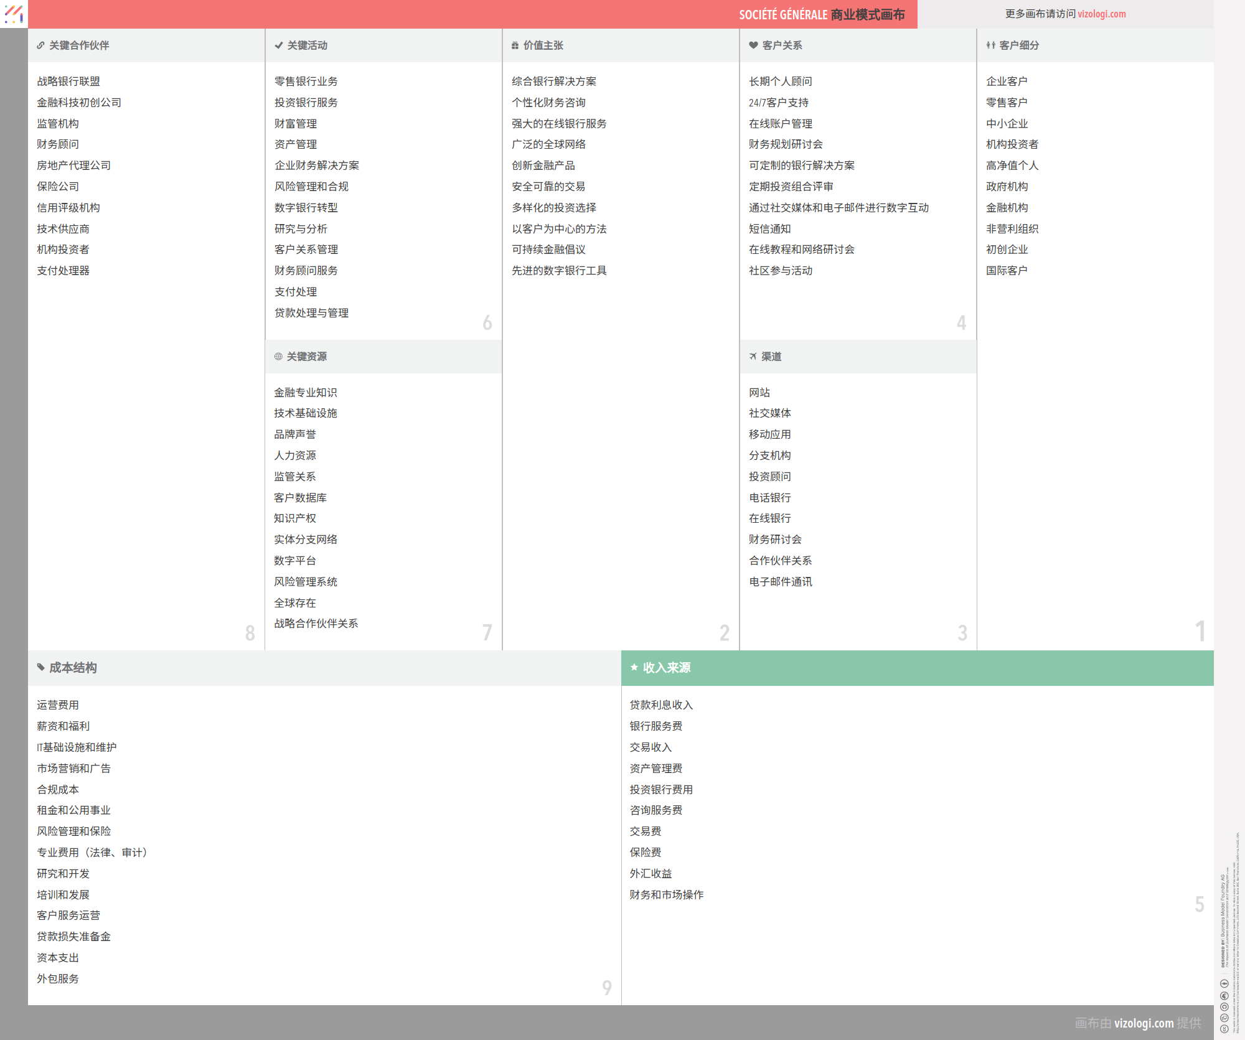Open the vizologi.com footer link

click(1144, 1023)
